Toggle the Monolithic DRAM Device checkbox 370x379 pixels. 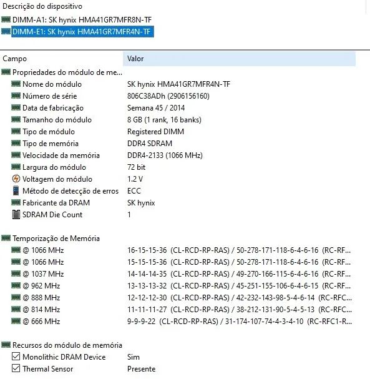(x=16, y=357)
